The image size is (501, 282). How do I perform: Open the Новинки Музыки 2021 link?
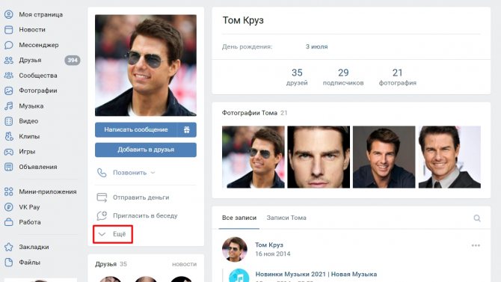coord(316,274)
